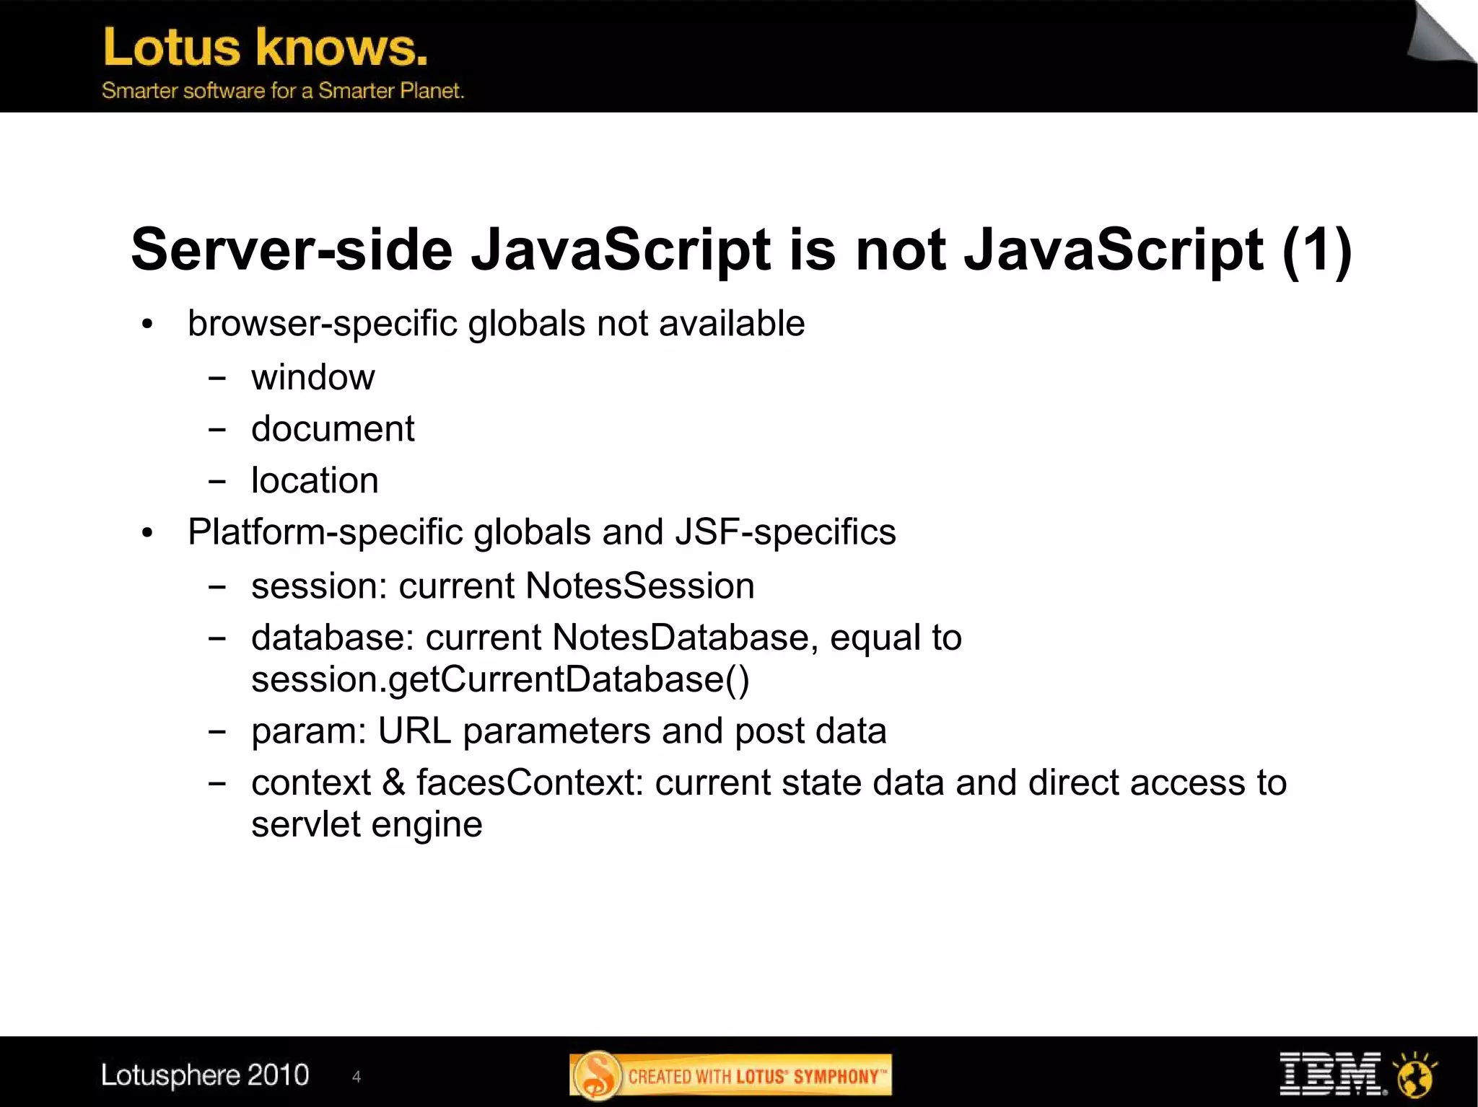Image resolution: width=1478 pixels, height=1107 pixels.
Task: Click 'database: current NotesDatabase, equal to' line
Action: [x=606, y=638]
